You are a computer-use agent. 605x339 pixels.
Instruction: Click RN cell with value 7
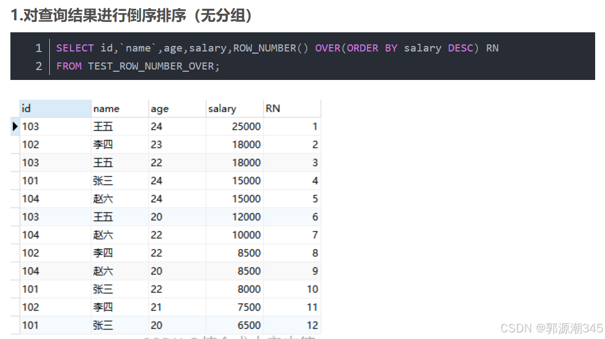pos(292,235)
